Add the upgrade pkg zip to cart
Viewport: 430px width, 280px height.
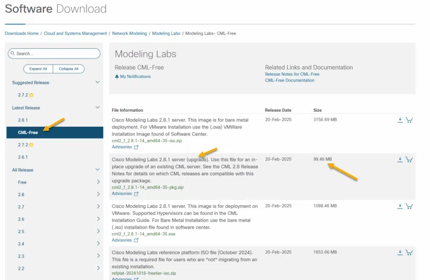click(409, 160)
